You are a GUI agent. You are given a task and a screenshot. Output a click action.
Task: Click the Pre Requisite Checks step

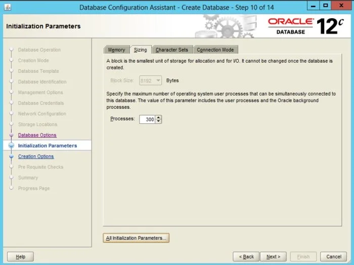pyautogui.click(x=40, y=167)
